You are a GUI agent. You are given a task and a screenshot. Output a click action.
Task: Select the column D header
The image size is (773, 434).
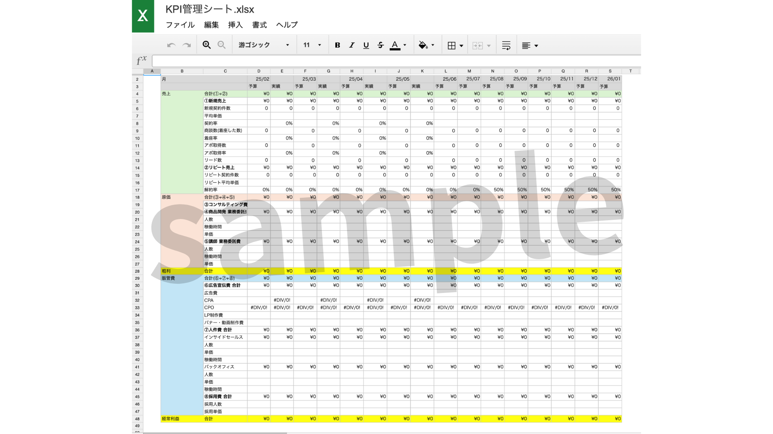(259, 71)
